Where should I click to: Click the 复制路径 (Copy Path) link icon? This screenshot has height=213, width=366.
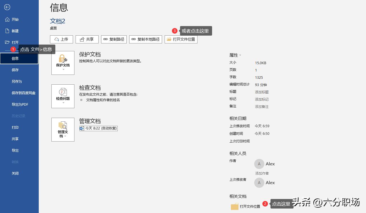[105, 39]
